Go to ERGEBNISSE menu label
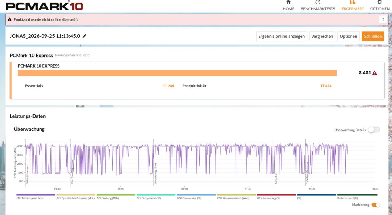 coord(352,9)
